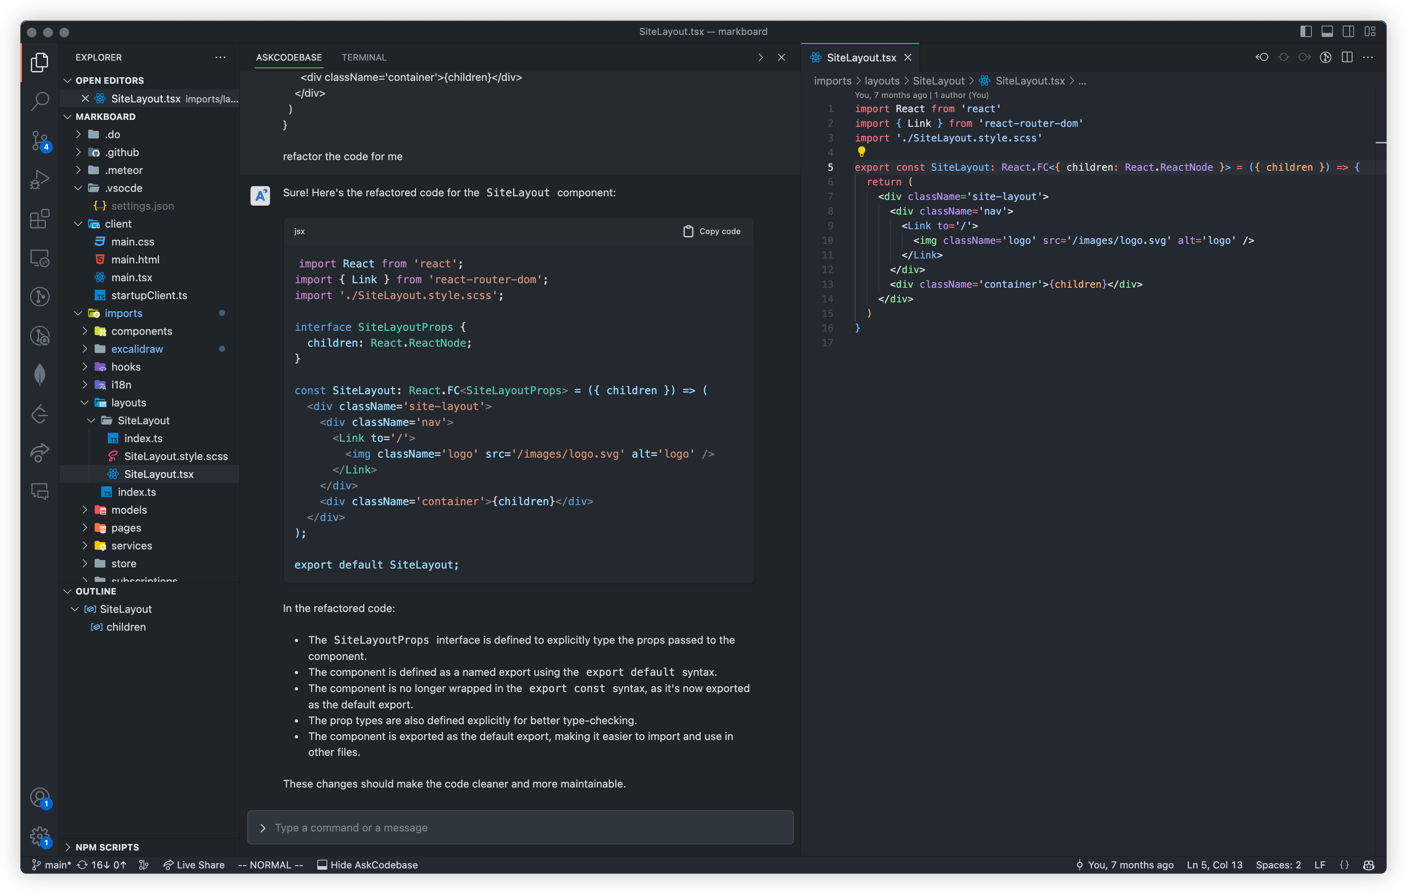Open startupClient.ts file
Screen dimensions: 1407x894
pyautogui.click(x=149, y=295)
